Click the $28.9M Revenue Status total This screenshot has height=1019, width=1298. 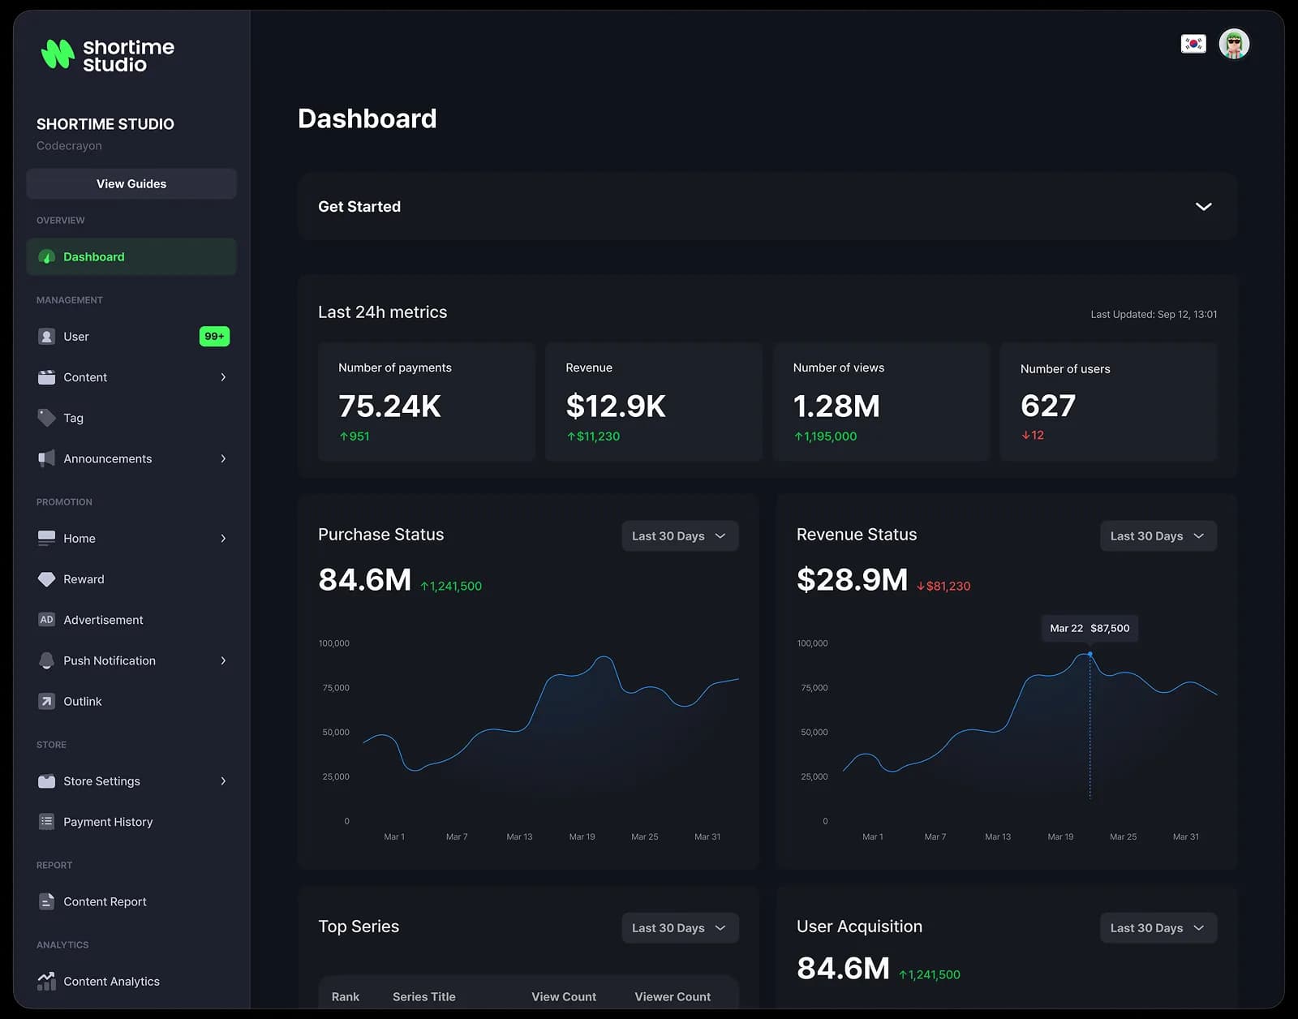(852, 579)
